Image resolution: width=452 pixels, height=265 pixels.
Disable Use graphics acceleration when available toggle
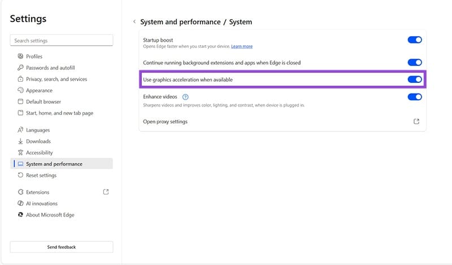coord(415,79)
